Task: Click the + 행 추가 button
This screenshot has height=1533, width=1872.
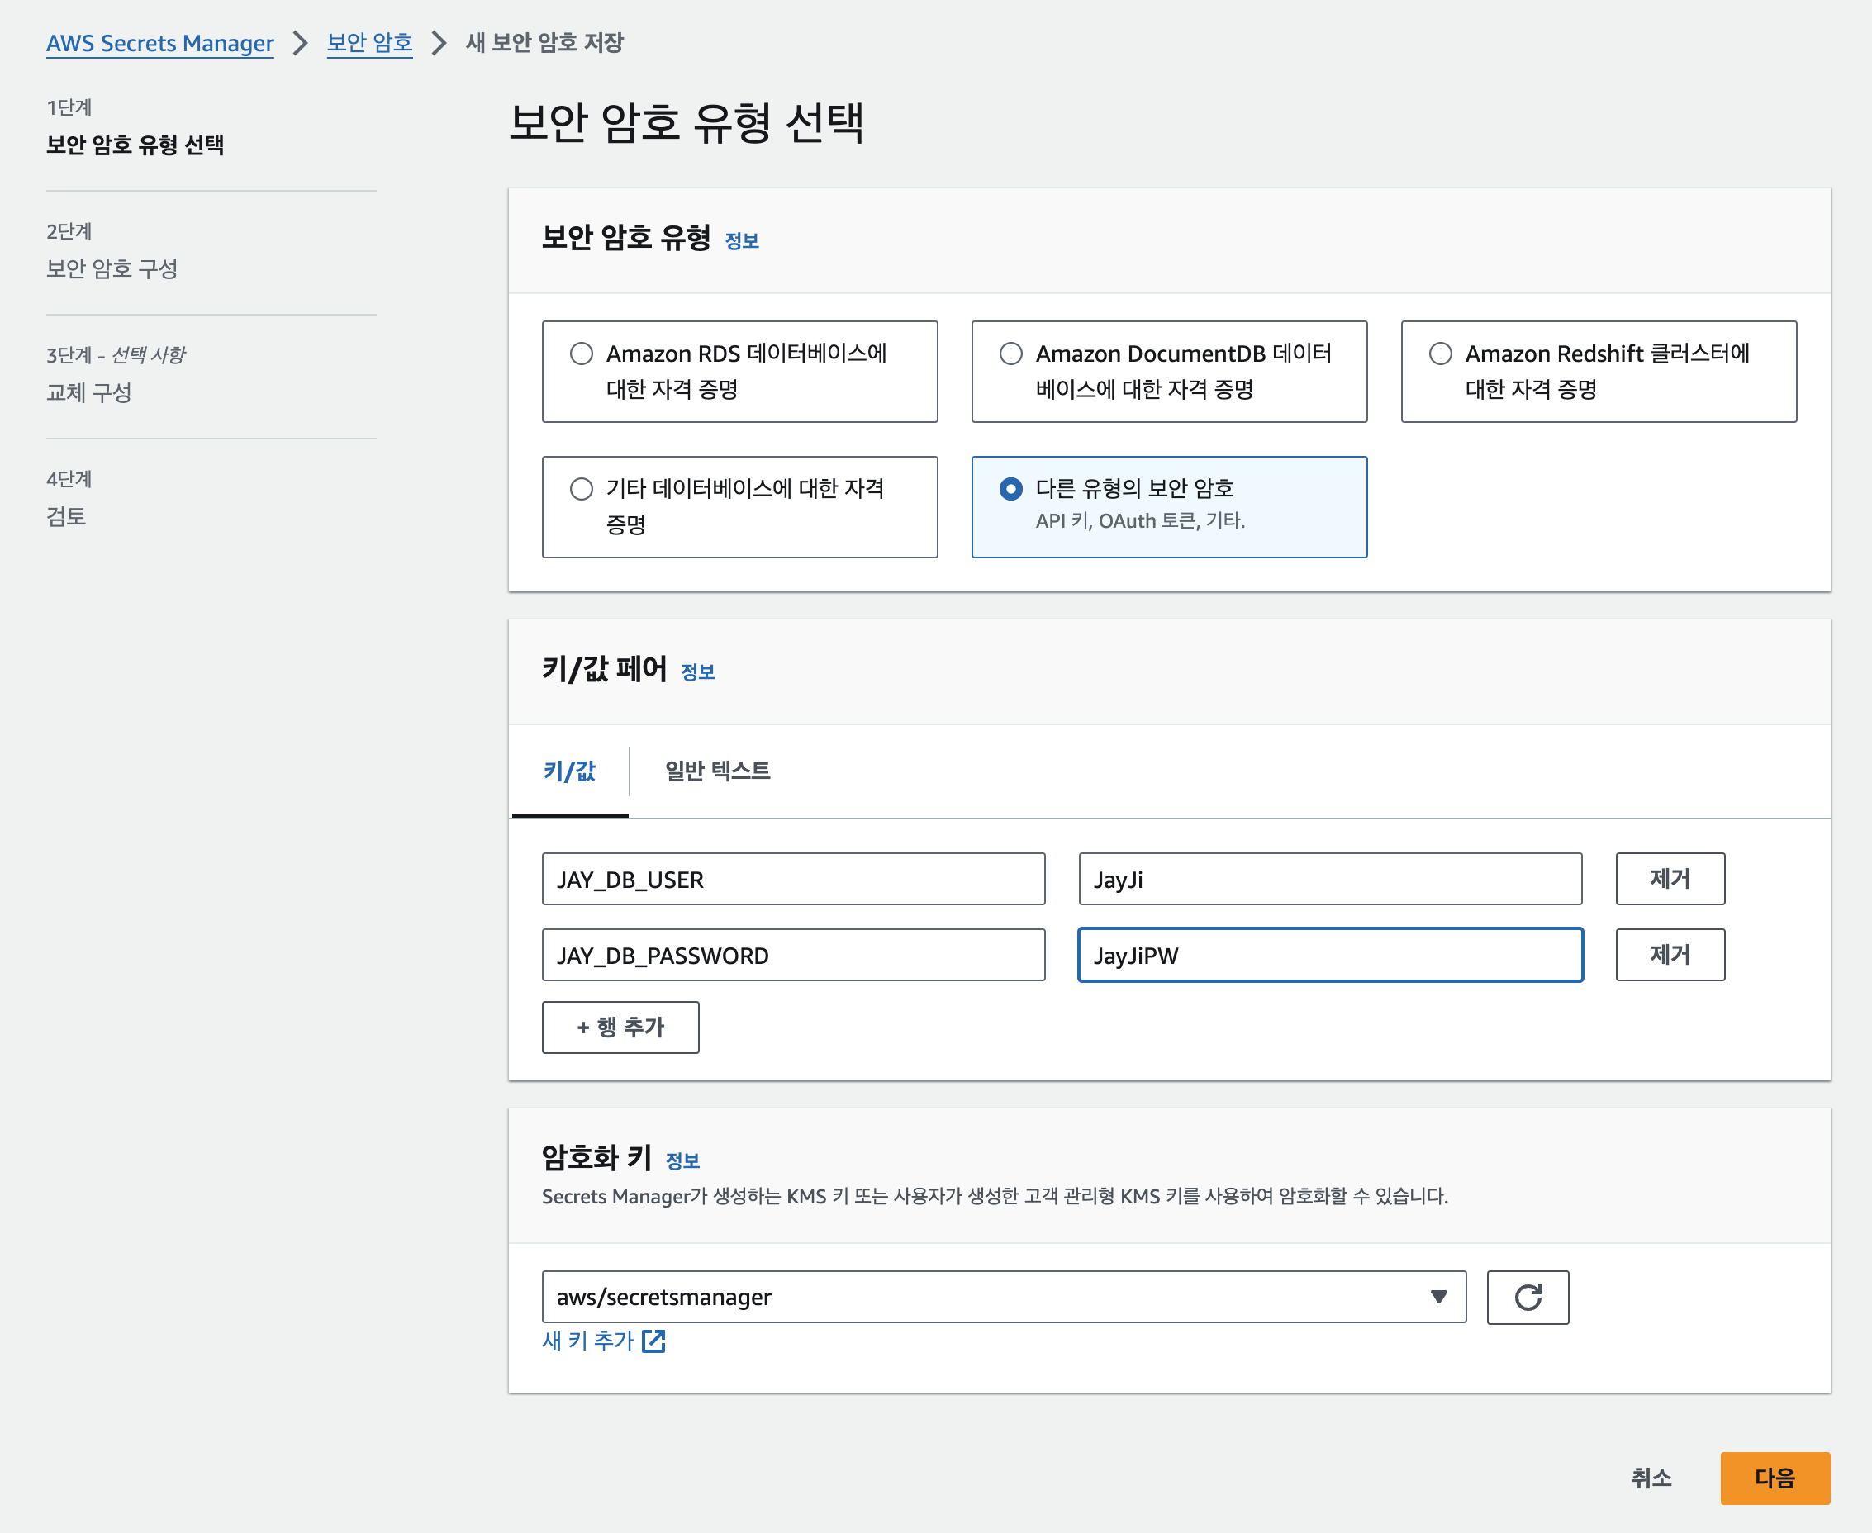Action: [x=620, y=1027]
